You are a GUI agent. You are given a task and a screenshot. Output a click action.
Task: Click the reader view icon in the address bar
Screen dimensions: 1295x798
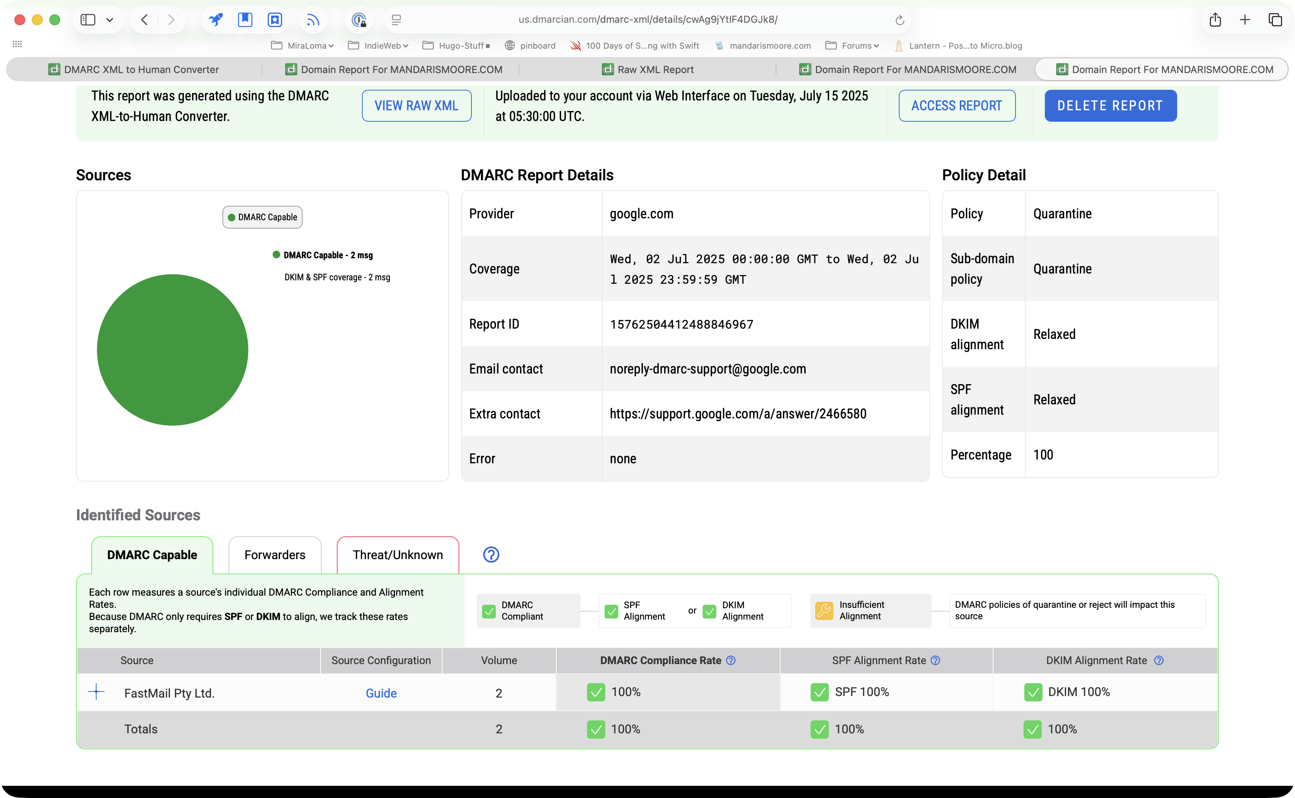point(396,20)
